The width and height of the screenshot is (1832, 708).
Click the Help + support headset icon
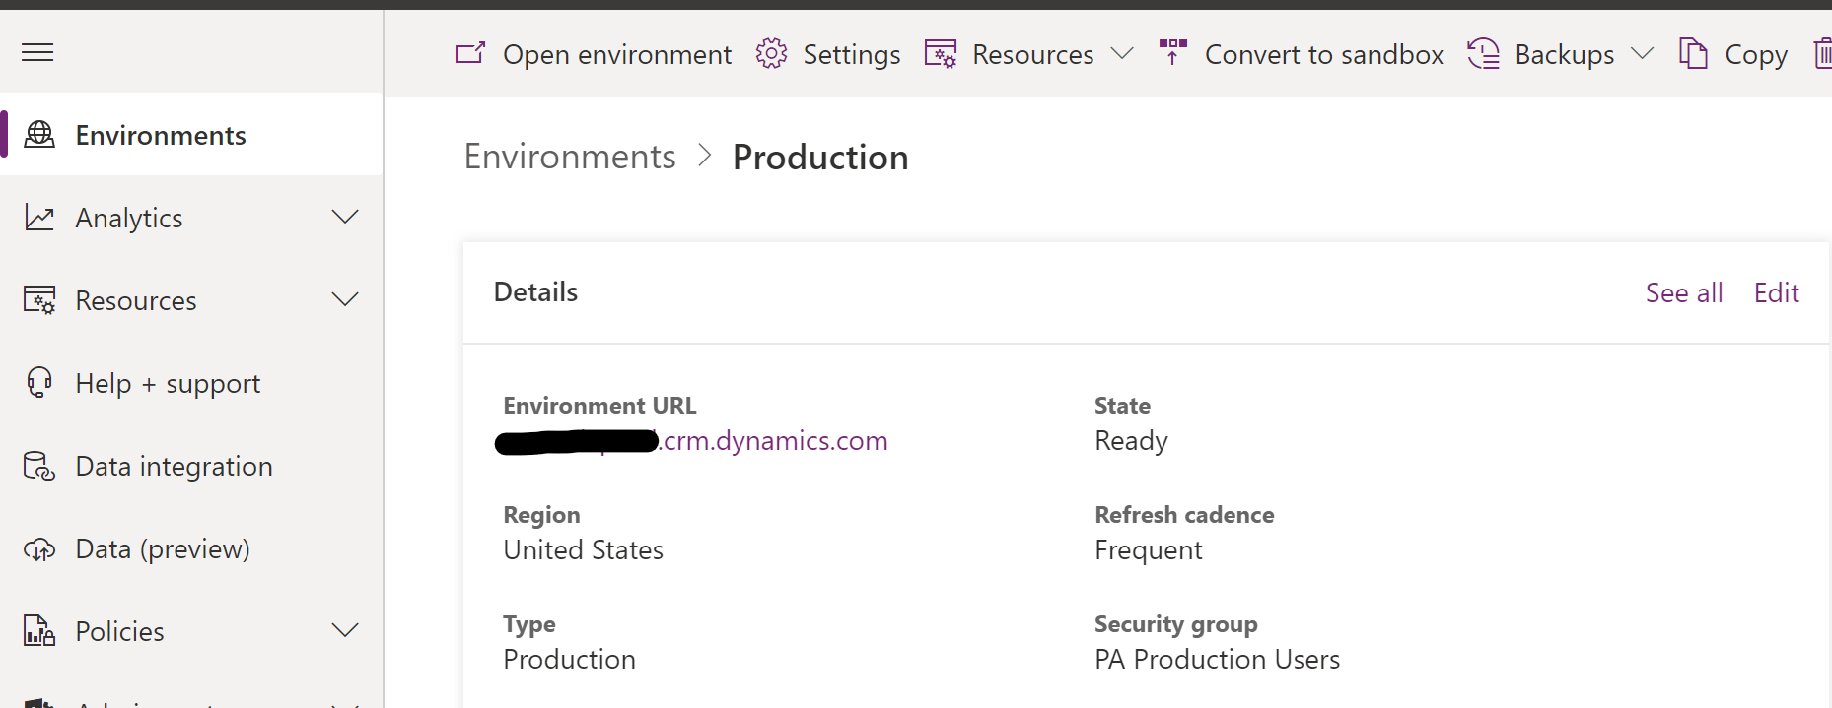click(x=39, y=383)
